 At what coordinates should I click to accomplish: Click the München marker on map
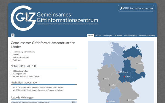pos(127,100)
